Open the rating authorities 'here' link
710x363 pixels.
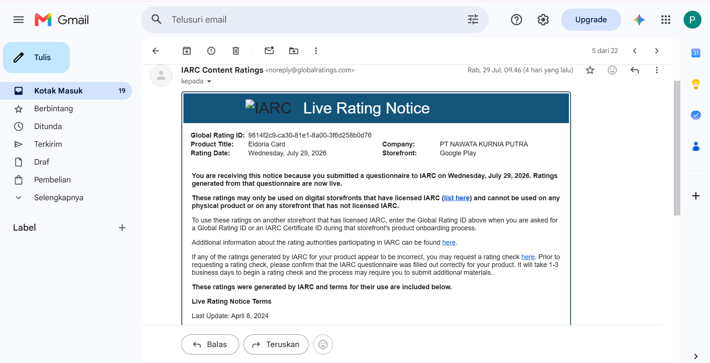coord(449,242)
